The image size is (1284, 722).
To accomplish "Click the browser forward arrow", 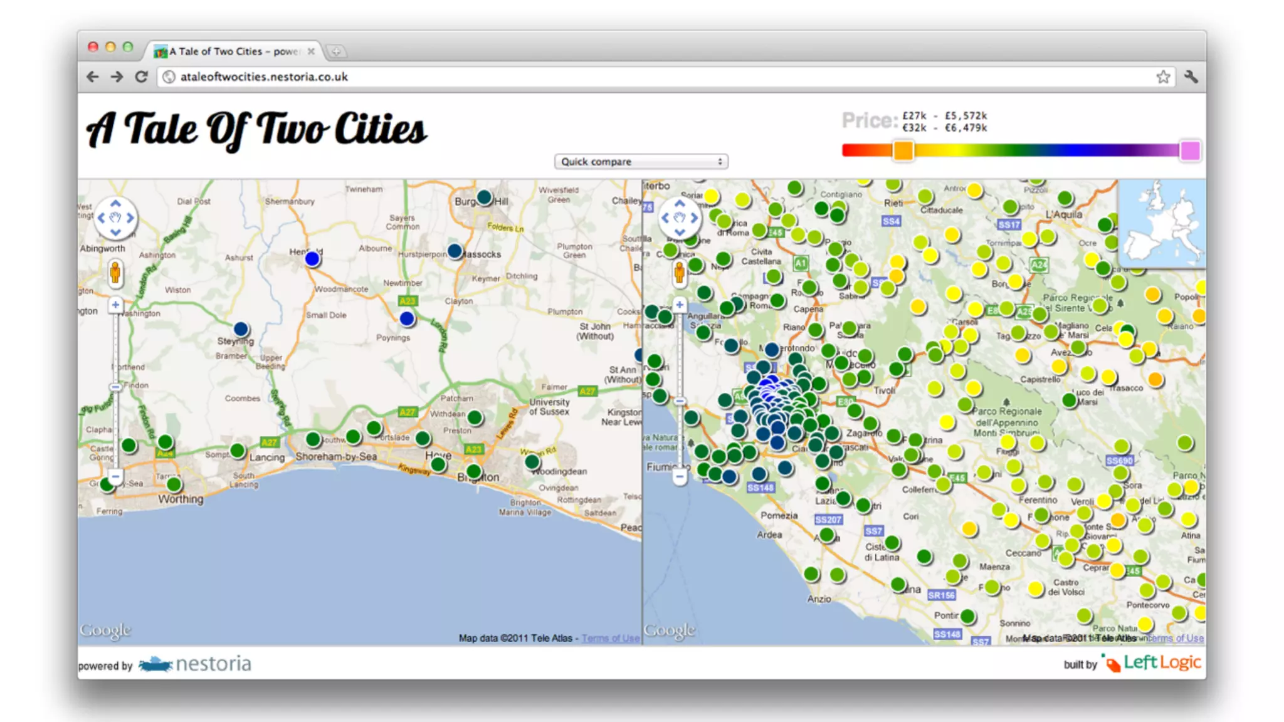I will coord(117,76).
